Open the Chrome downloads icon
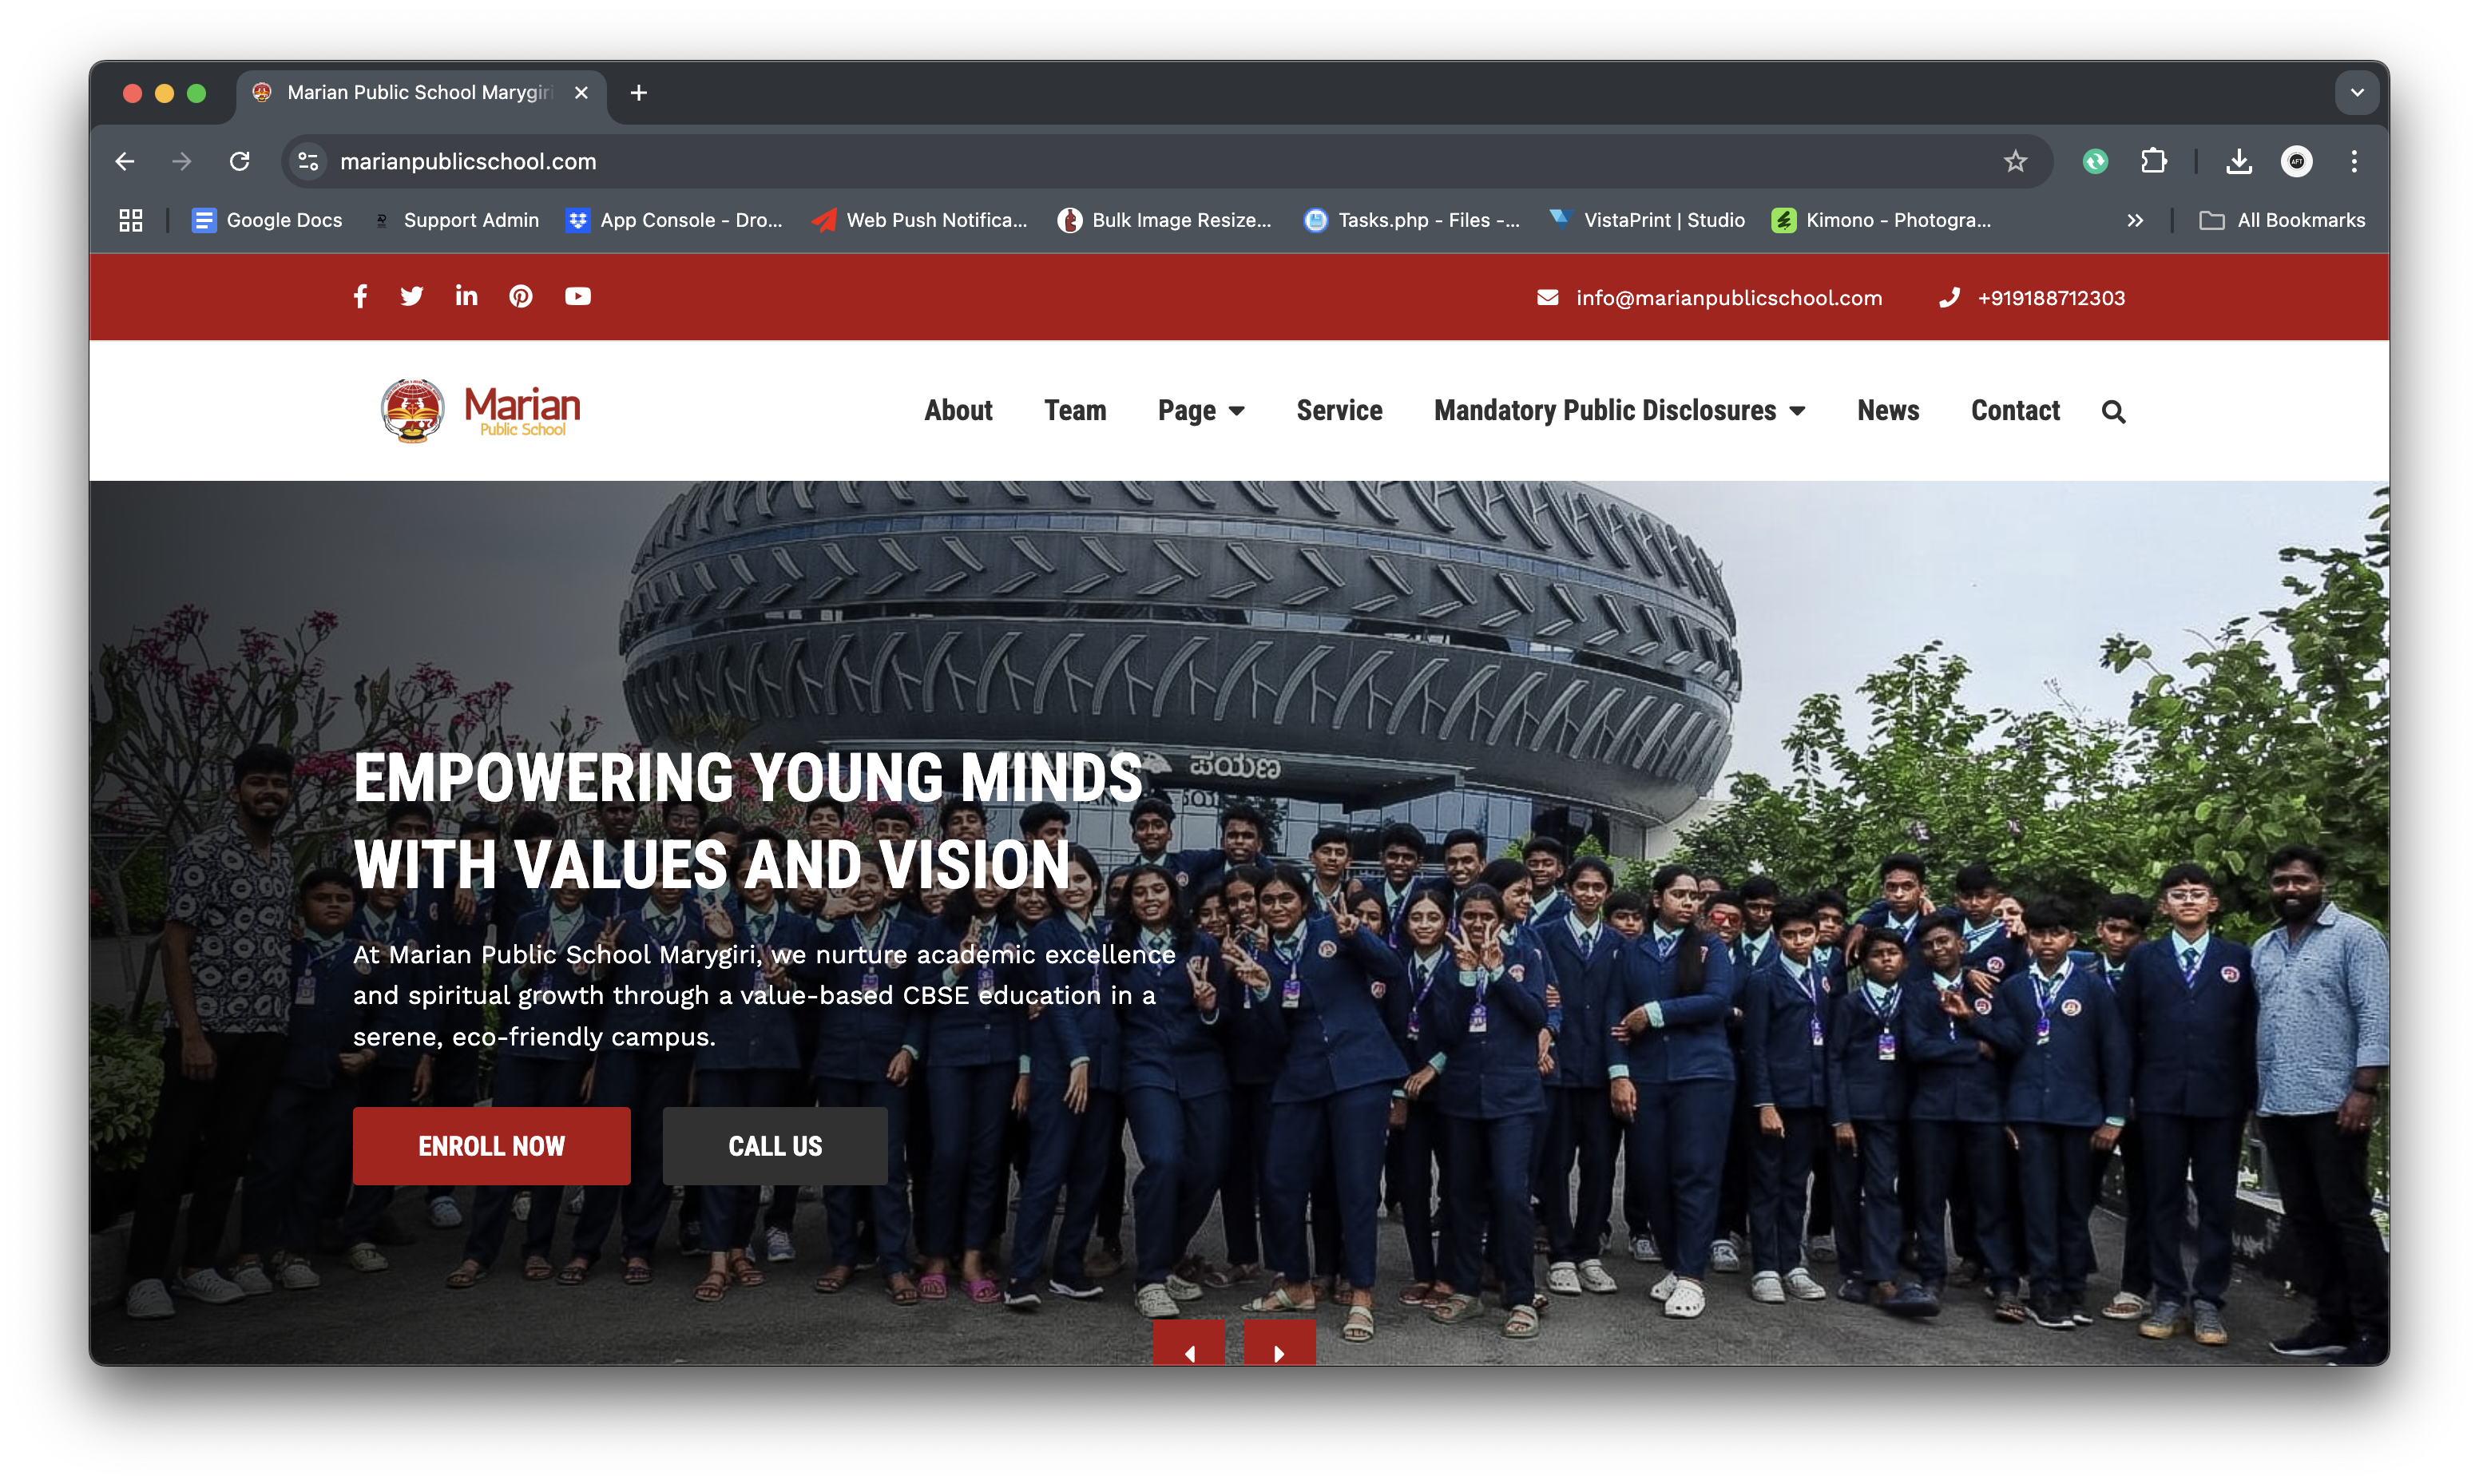Viewport: 2479px width, 1484px height. [2239, 161]
